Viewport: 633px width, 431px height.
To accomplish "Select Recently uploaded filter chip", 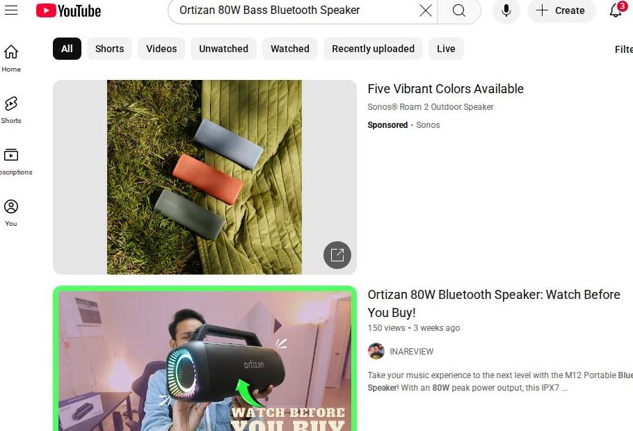I will pos(373,49).
